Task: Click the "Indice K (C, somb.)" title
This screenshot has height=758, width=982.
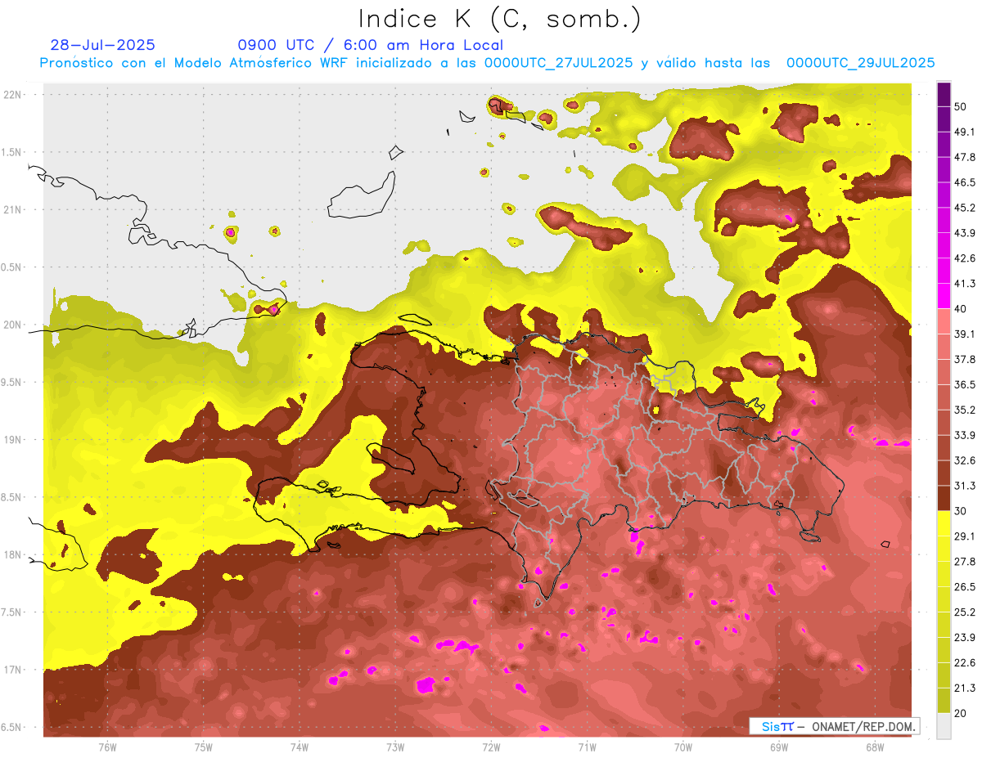Action: pyautogui.click(x=499, y=18)
